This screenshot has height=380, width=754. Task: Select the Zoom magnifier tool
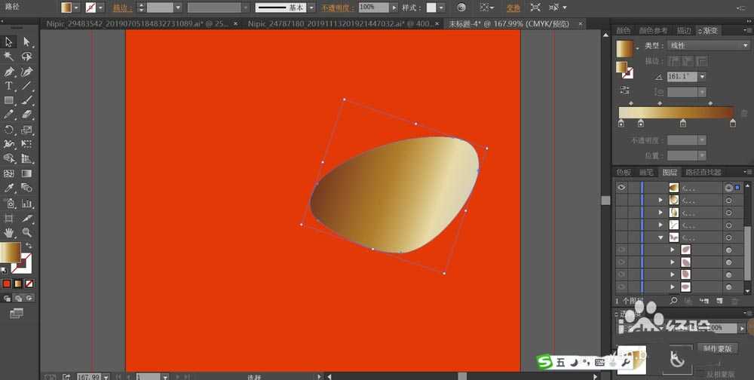26,232
